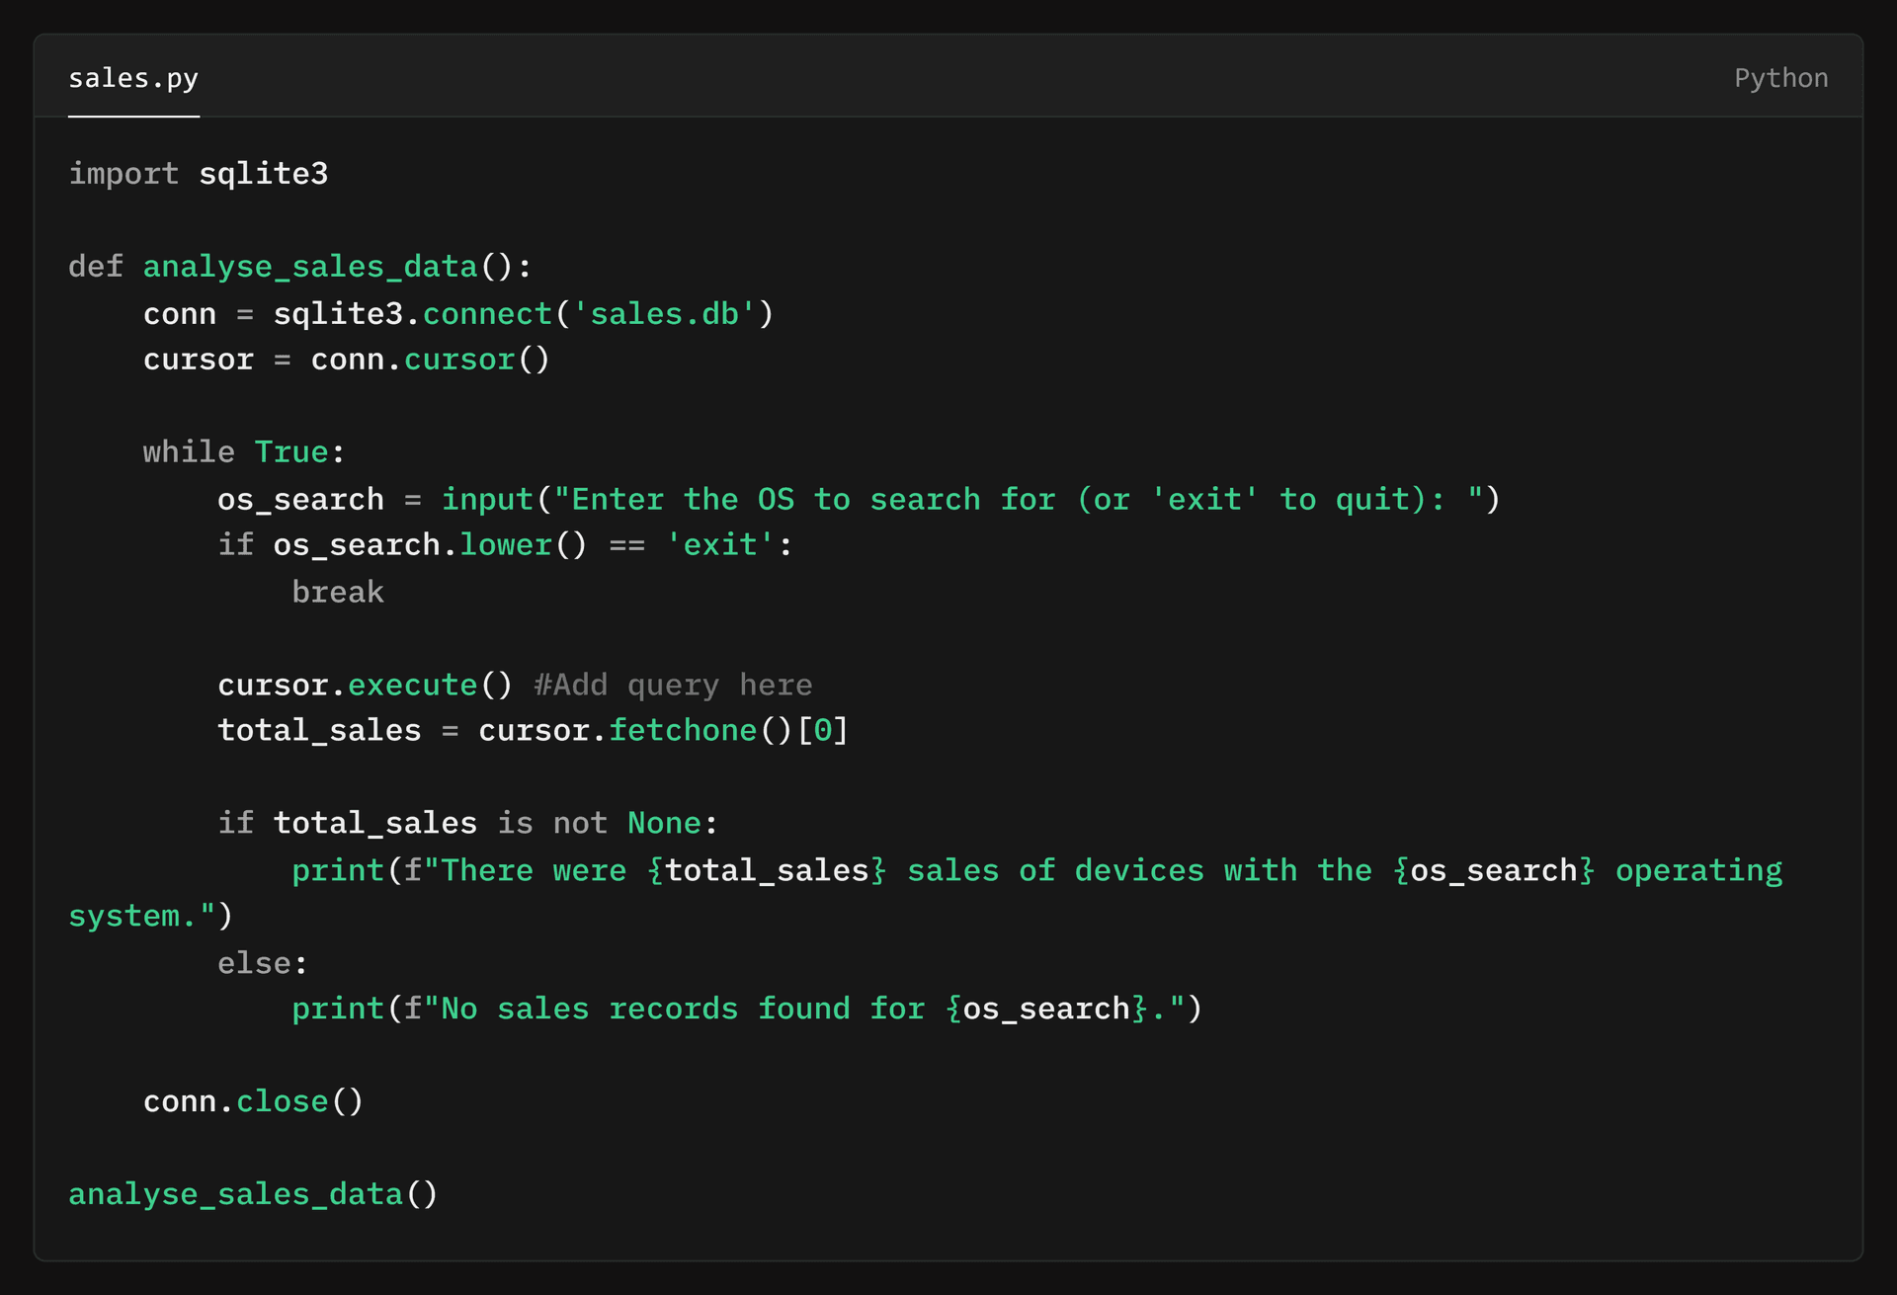This screenshot has width=1897, height=1295.
Task: Click the None keyword in if statement
Action: point(663,824)
